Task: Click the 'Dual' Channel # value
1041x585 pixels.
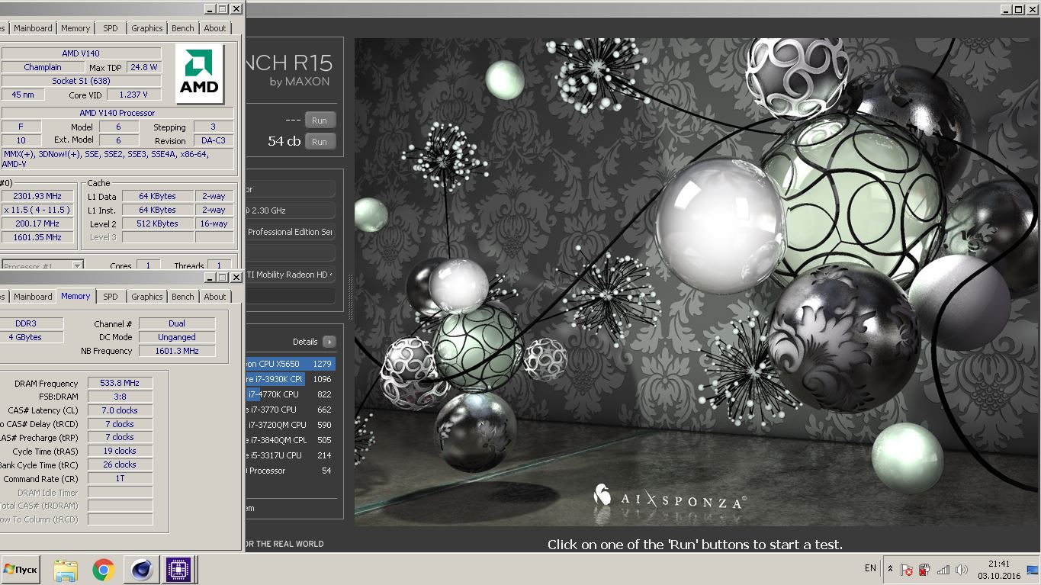Action: [177, 323]
